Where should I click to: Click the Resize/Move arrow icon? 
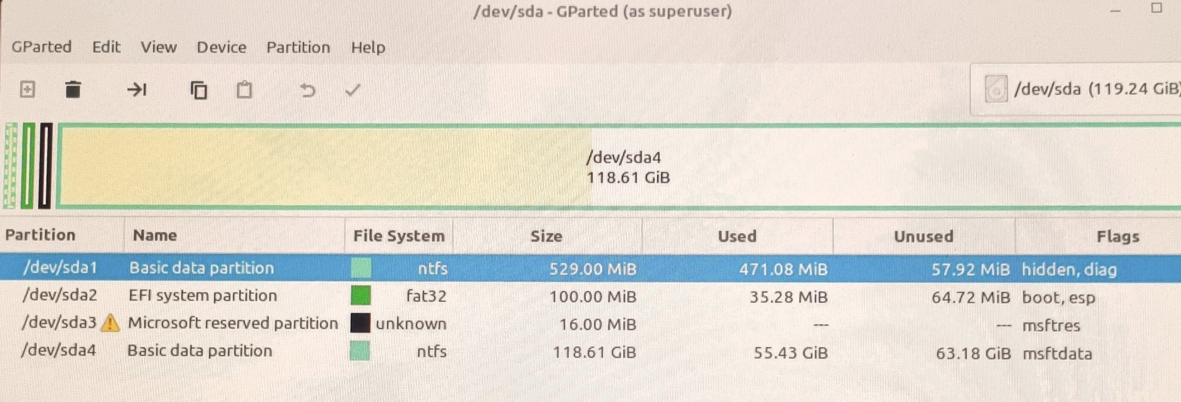click(137, 90)
